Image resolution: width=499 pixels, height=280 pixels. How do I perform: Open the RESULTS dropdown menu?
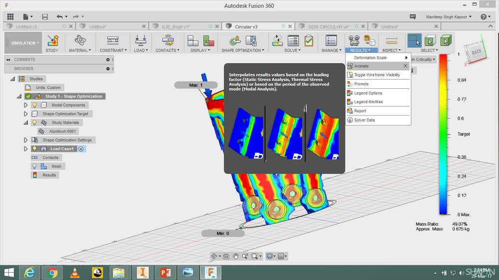(360, 50)
